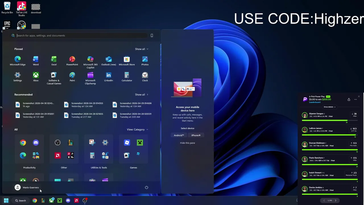The image size is (364, 205).
Task: Open the Screenshot 2026-04-29 014355 file
Action: click(84, 105)
